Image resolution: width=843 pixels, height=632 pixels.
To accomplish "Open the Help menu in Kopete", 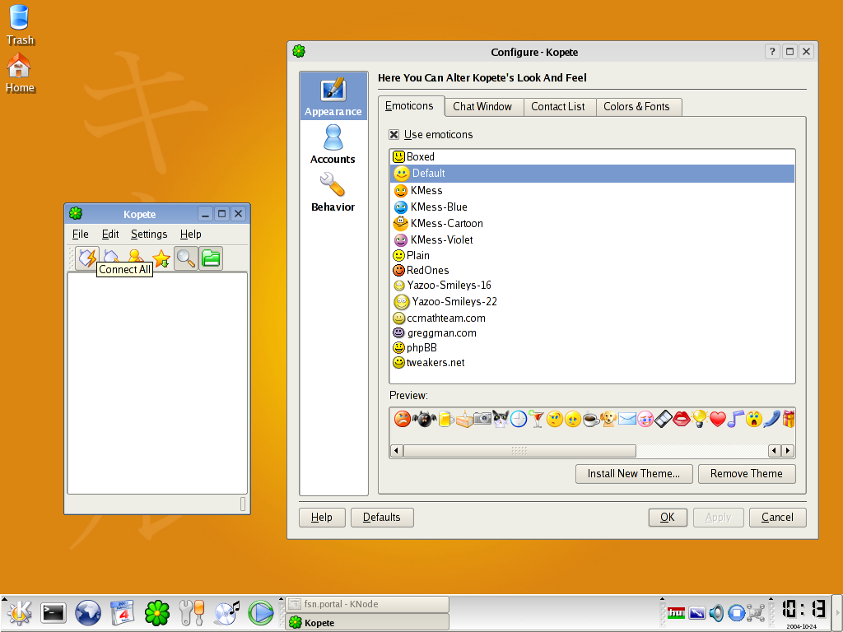I will tap(190, 234).
